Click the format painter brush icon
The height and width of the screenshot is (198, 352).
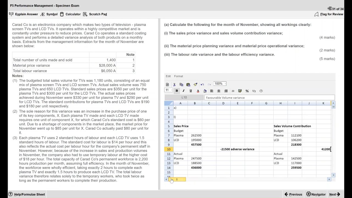pos(195,84)
